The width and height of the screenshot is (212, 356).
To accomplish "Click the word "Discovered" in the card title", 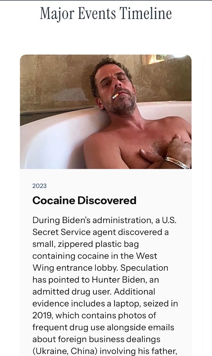I will pos(107,201).
